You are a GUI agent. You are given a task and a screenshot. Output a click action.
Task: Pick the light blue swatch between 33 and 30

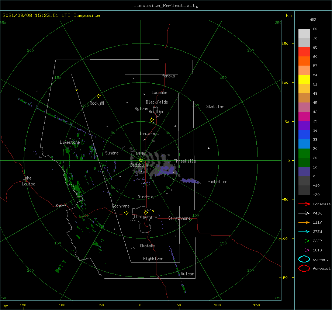[304, 144]
